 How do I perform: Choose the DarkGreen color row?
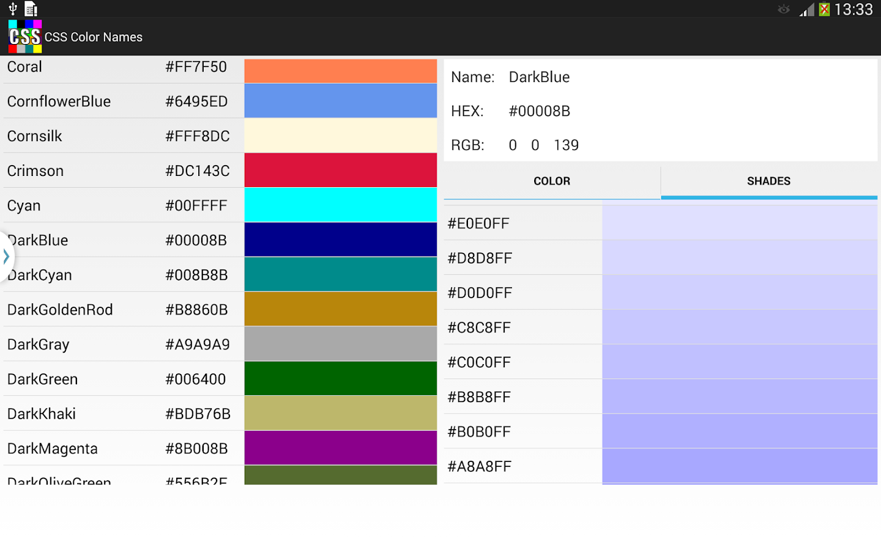tap(122, 380)
